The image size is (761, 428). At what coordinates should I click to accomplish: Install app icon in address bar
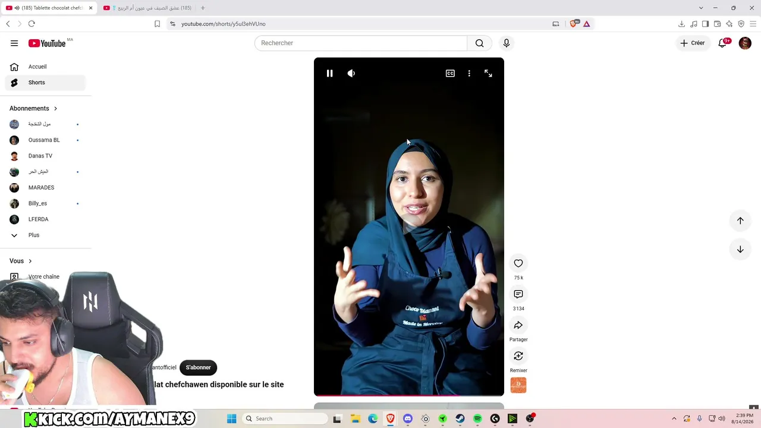tap(556, 24)
